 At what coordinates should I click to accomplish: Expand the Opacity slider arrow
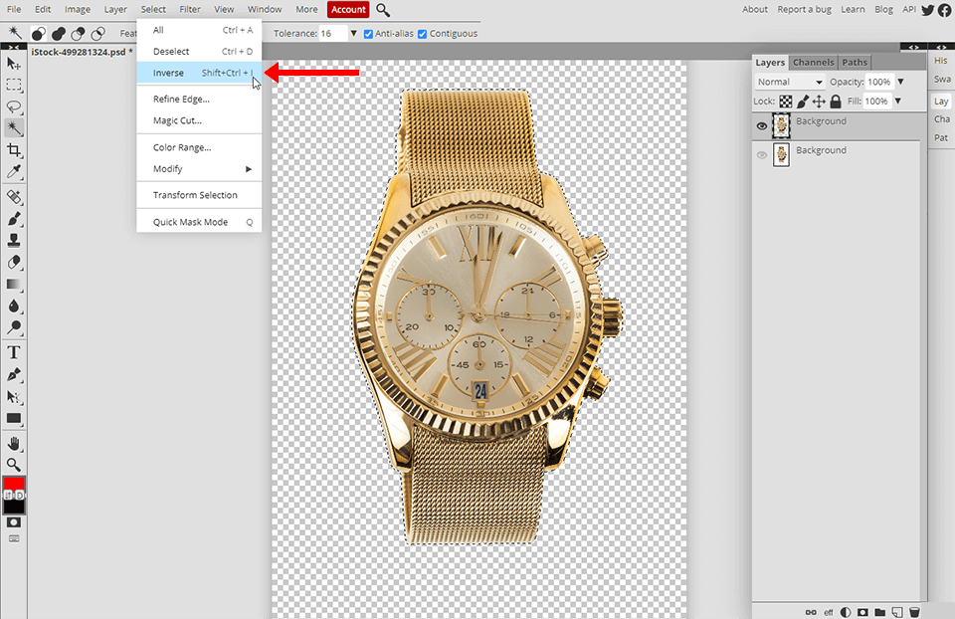click(x=900, y=82)
